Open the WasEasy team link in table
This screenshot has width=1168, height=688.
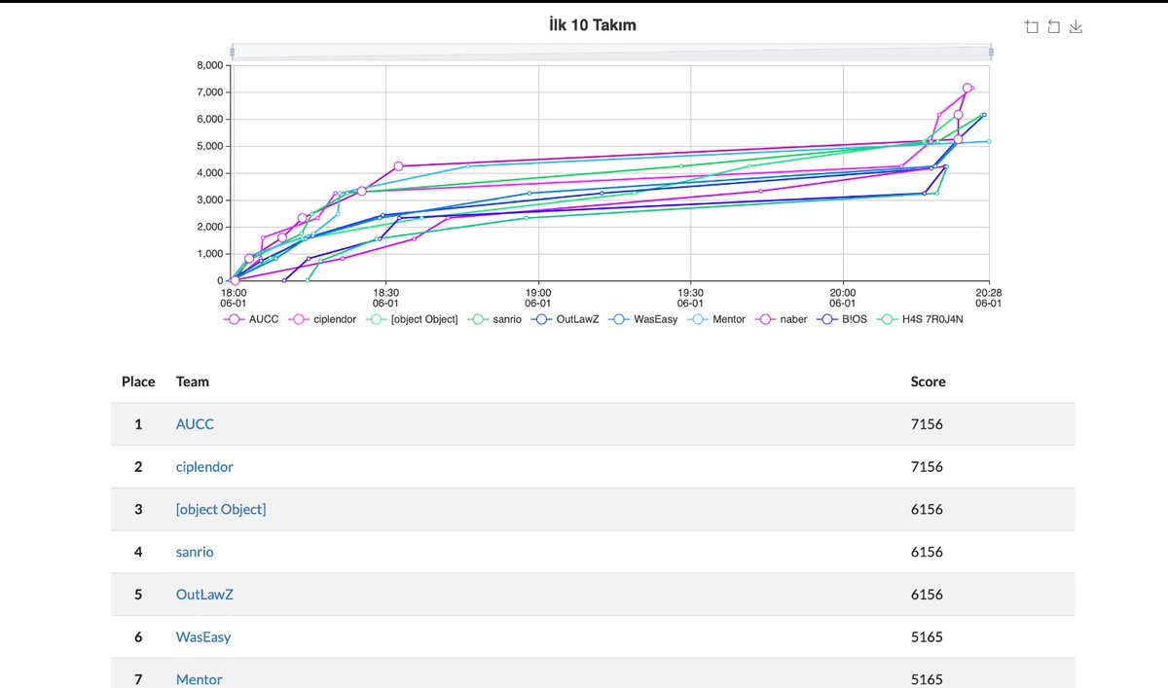click(203, 637)
